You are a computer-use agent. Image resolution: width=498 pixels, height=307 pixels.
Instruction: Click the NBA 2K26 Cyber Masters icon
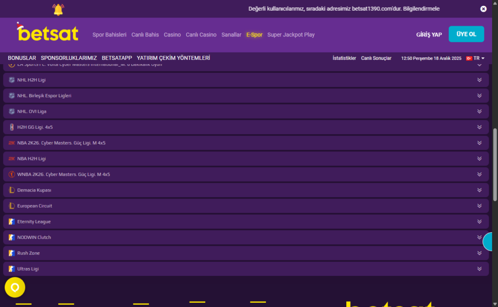click(12, 143)
